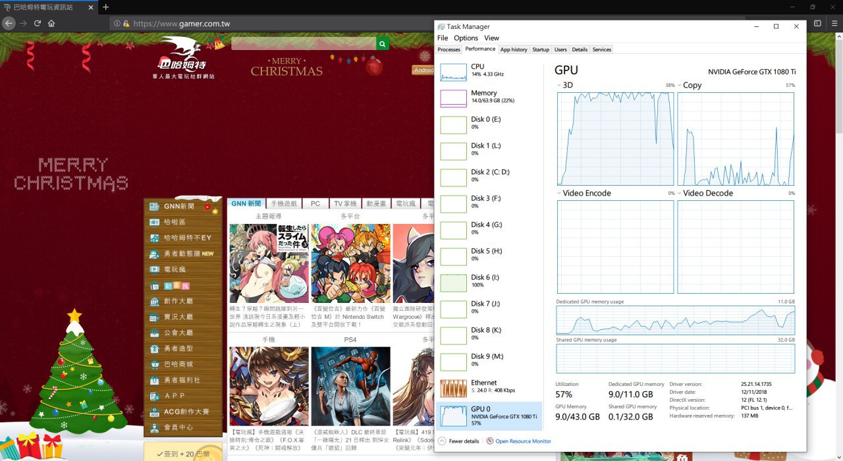
Task: Click the browser Back arrow button
Action: pyautogui.click(x=9, y=23)
